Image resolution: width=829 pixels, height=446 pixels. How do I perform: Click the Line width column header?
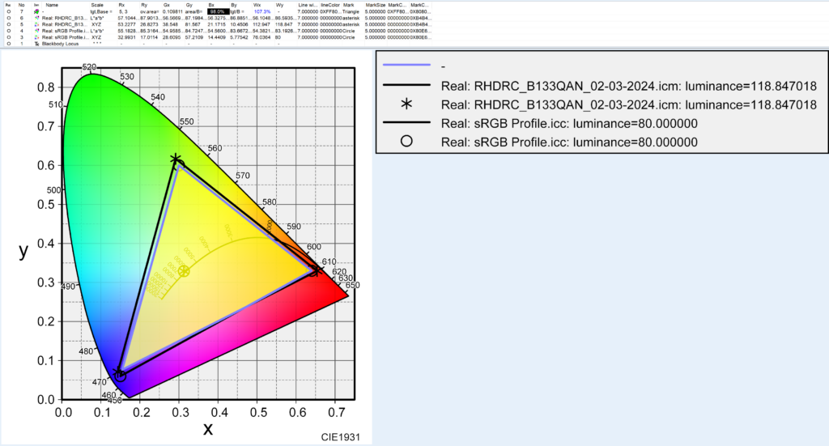click(x=307, y=5)
